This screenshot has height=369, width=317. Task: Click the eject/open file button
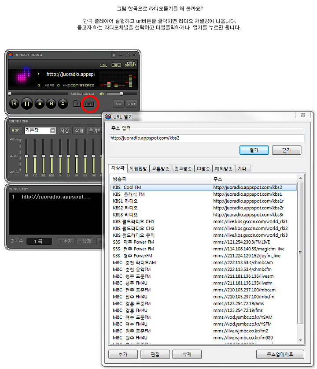[63, 104]
